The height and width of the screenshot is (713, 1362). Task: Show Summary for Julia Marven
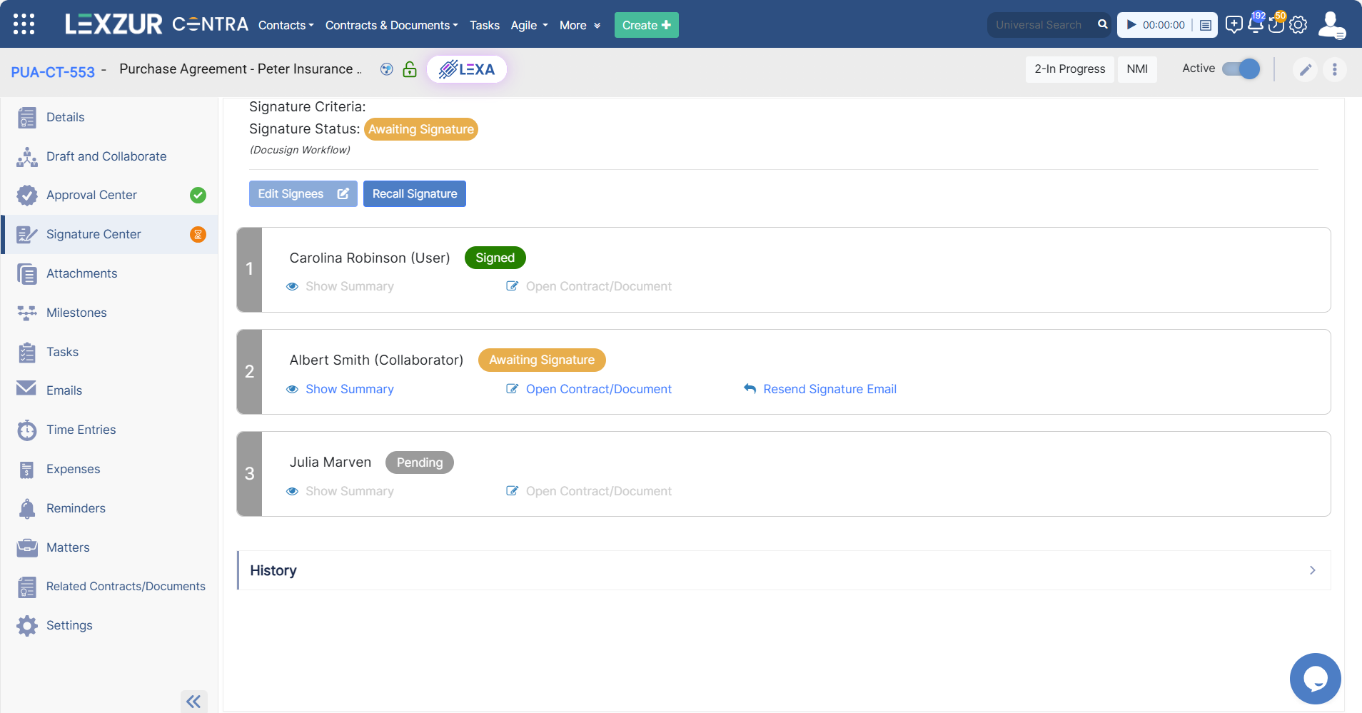click(349, 490)
